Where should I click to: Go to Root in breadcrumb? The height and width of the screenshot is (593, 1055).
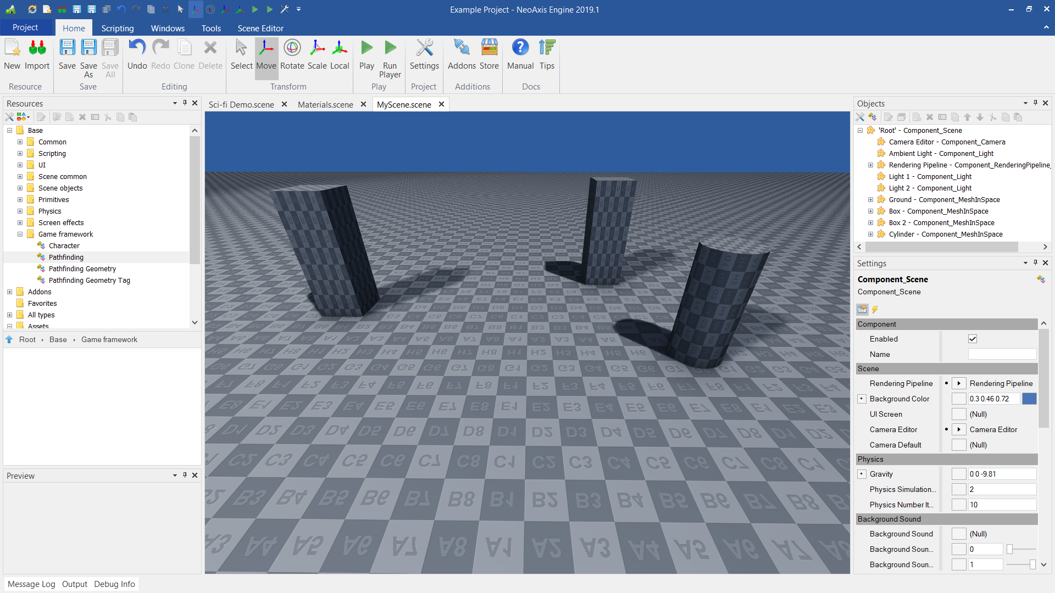pos(27,340)
